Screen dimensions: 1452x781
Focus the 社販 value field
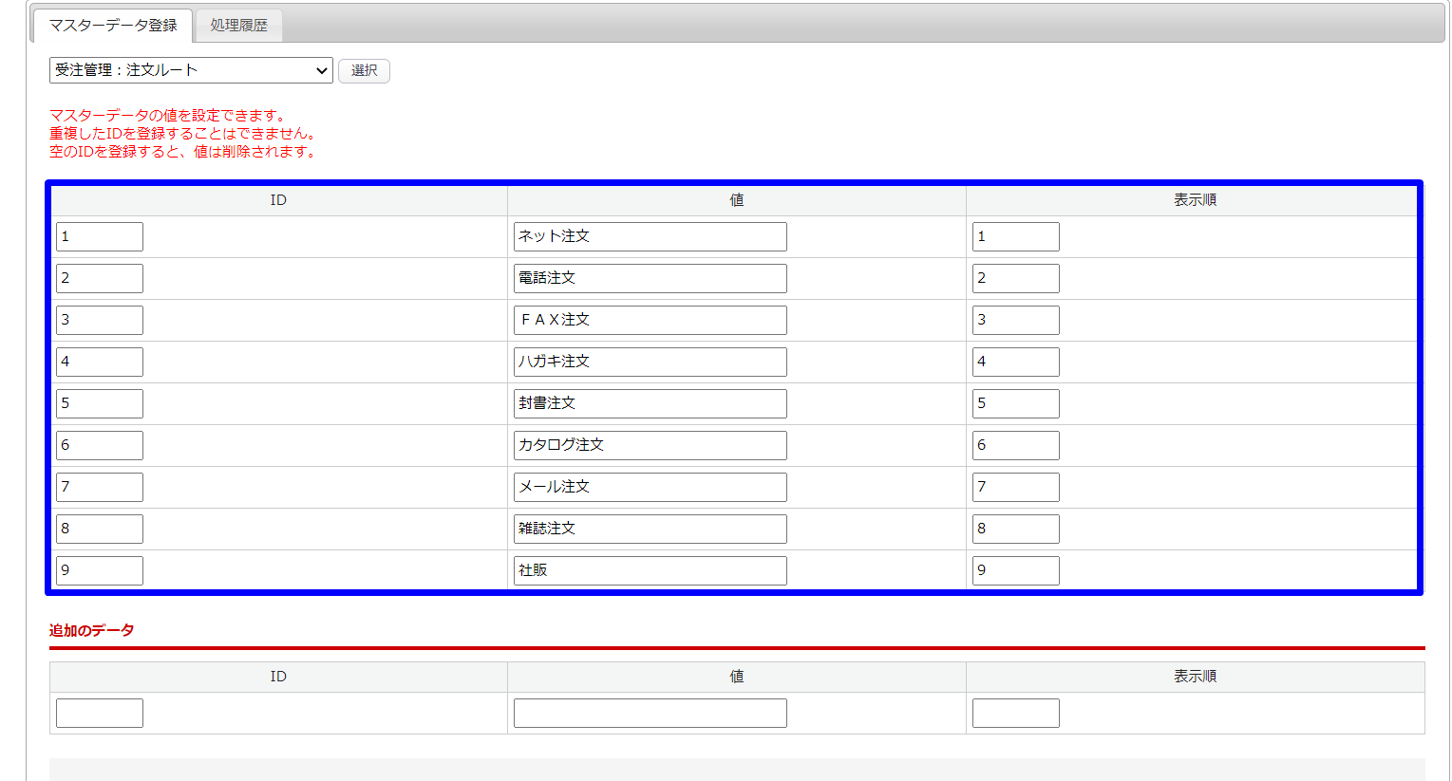click(650, 571)
